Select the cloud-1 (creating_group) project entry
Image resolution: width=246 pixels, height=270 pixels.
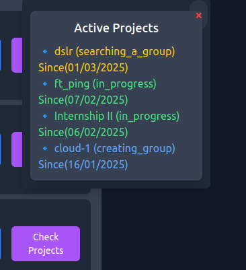pos(115,149)
